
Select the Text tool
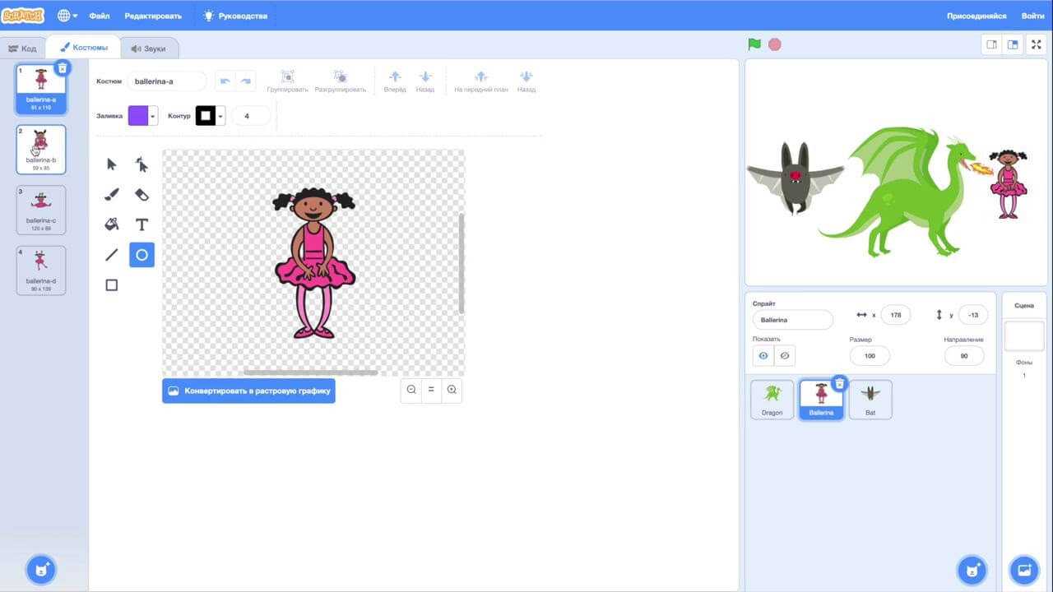coord(141,224)
